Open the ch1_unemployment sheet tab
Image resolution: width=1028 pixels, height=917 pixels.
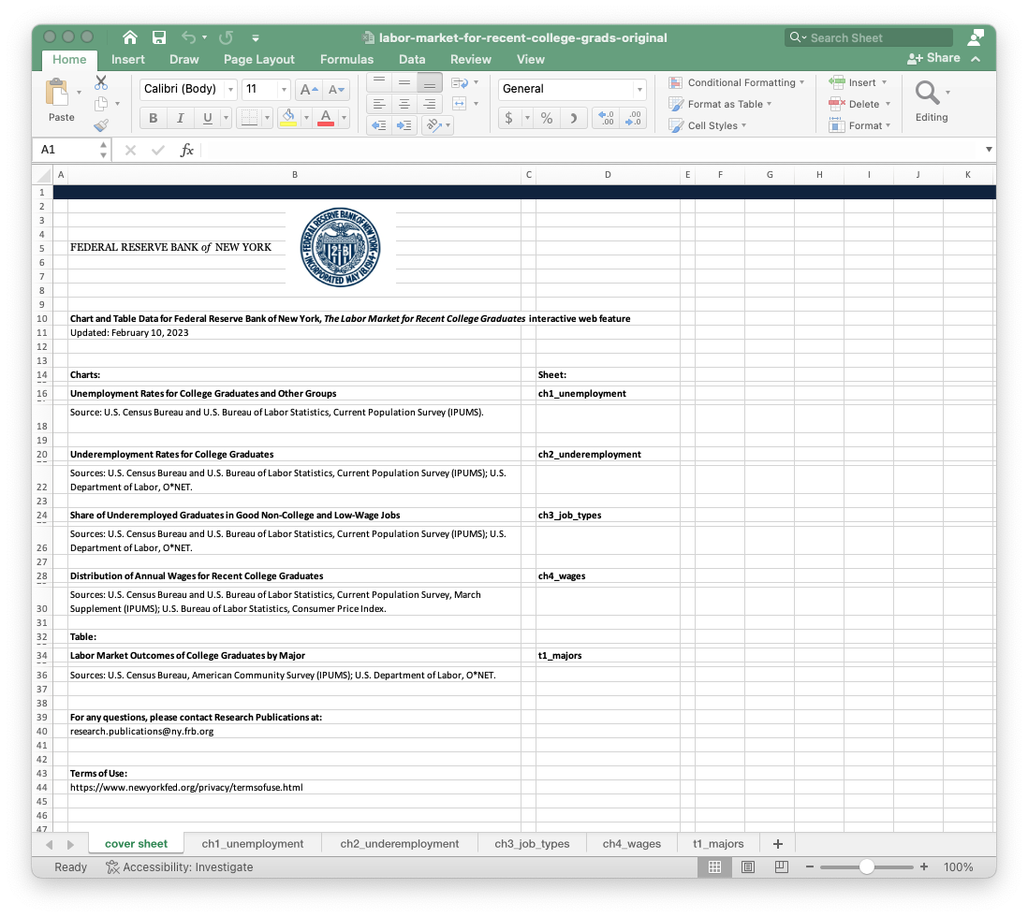(253, 844)
